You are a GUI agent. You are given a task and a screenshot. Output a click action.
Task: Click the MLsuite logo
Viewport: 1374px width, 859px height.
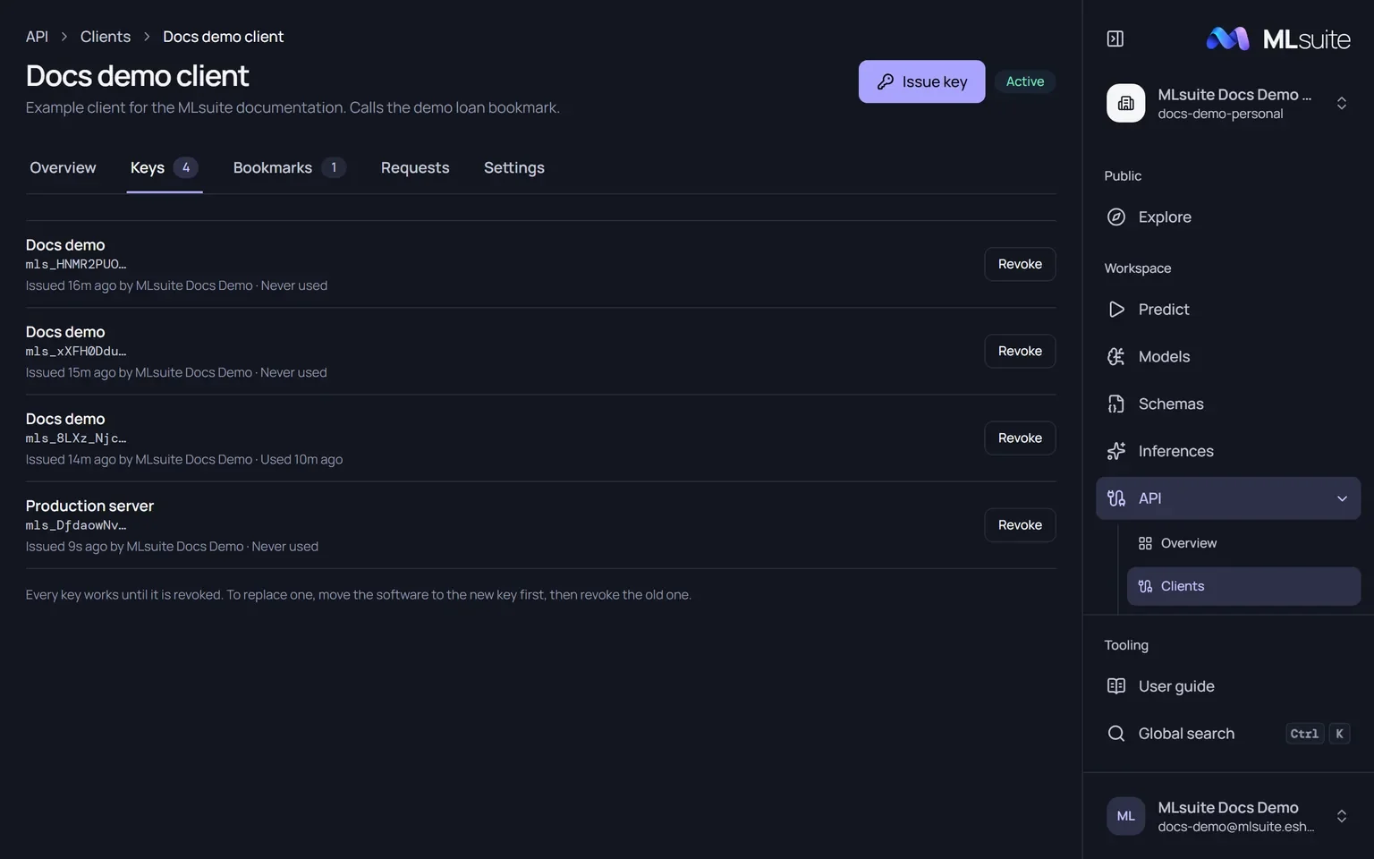(x=1278, y=38)
